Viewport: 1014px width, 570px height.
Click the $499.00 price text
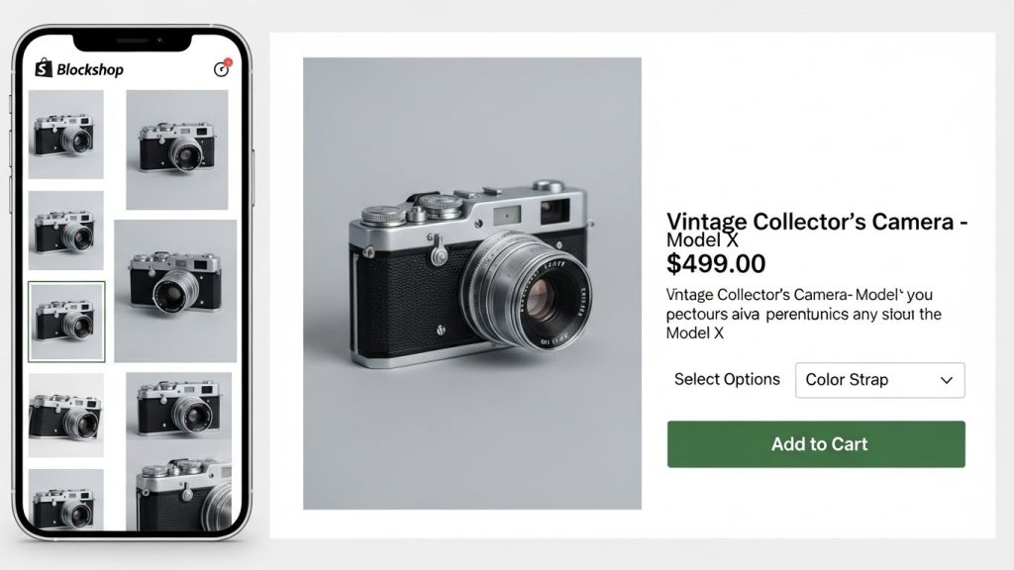[716, 263]
